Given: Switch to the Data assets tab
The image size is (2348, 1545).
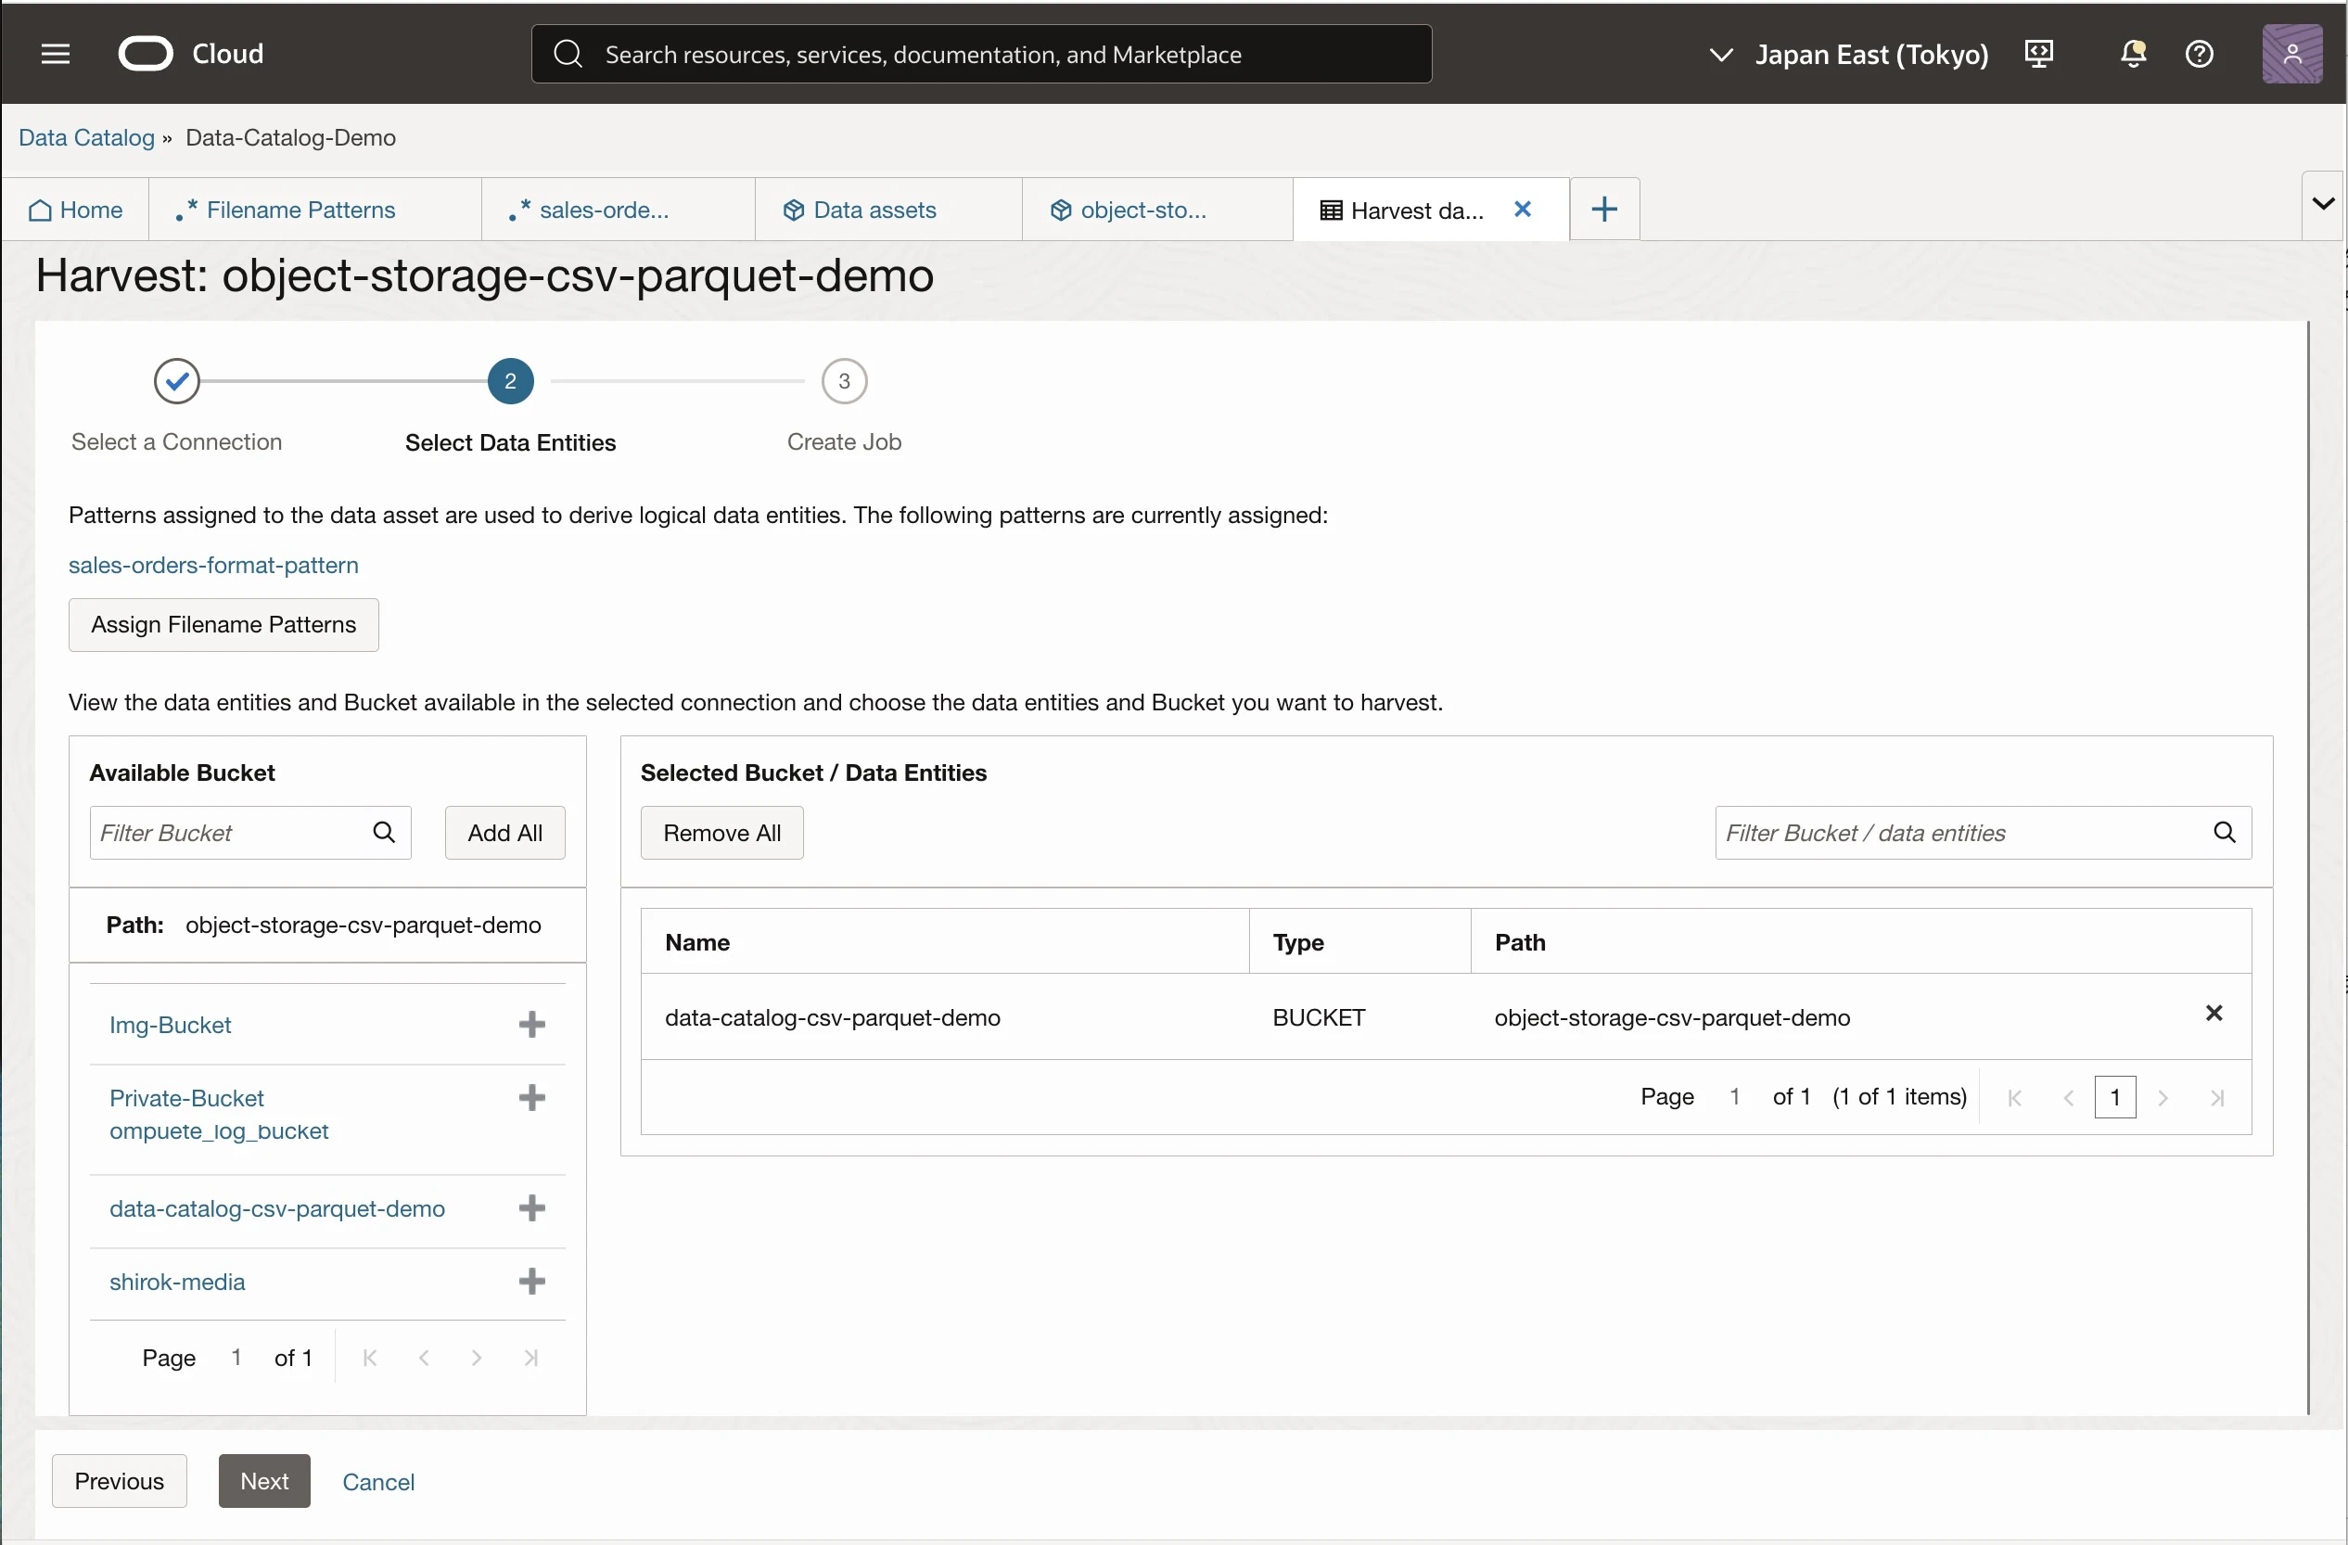Looking at the screenshot, I should 887,210.
